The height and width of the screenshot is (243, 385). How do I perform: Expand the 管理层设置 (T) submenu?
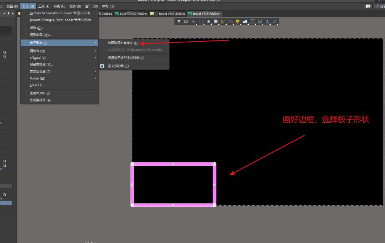[x=59, y=71]
